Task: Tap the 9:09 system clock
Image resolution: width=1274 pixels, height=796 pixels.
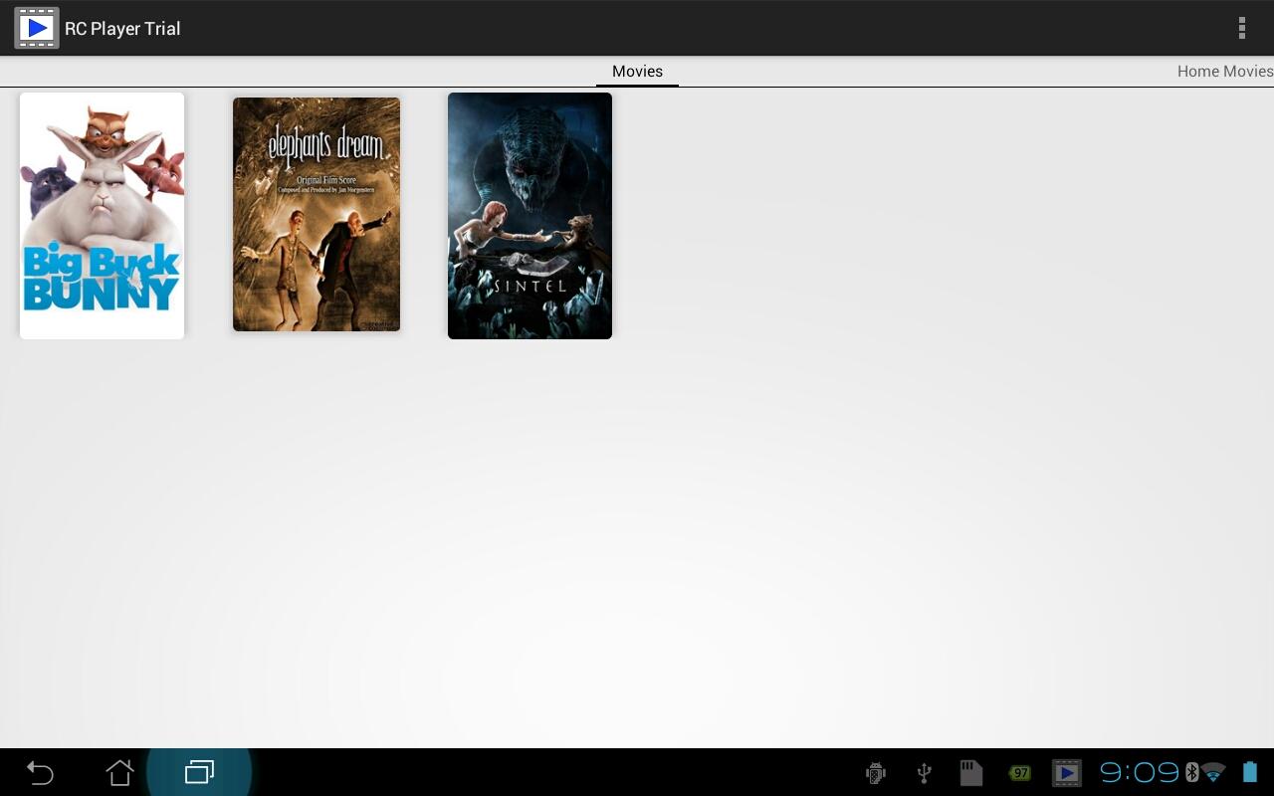Action: (1140, 772)
